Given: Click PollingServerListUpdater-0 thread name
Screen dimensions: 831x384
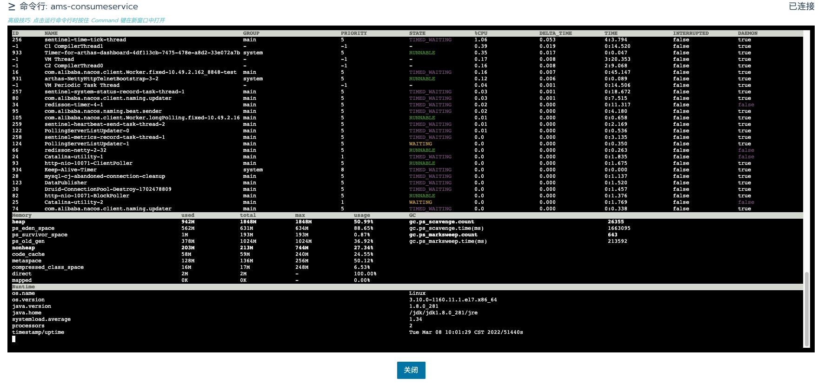Looking at the screenshot, I should (x=87, y=131).
